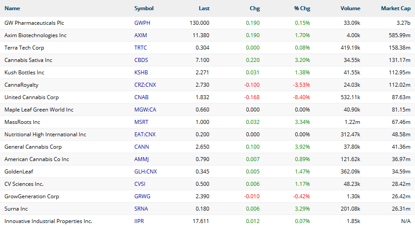Click market cap 48.58m for Nutritional High
The height and width of the screenshot is (227, 415).
401,135
